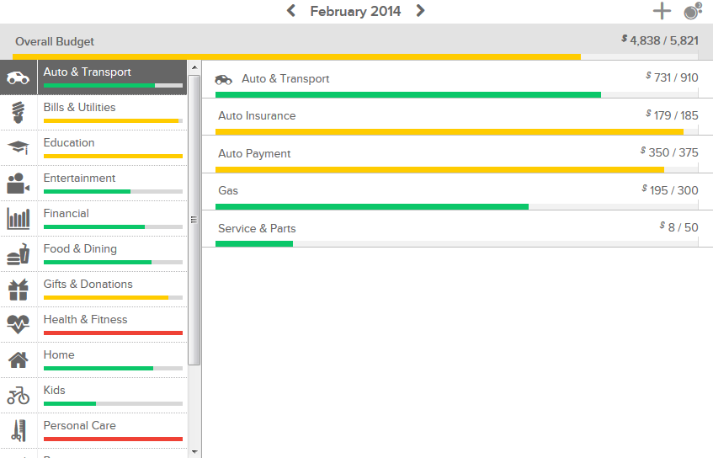Click the yellow Auto Payment progress bar
Screen dimensions: 713x458
439,170
